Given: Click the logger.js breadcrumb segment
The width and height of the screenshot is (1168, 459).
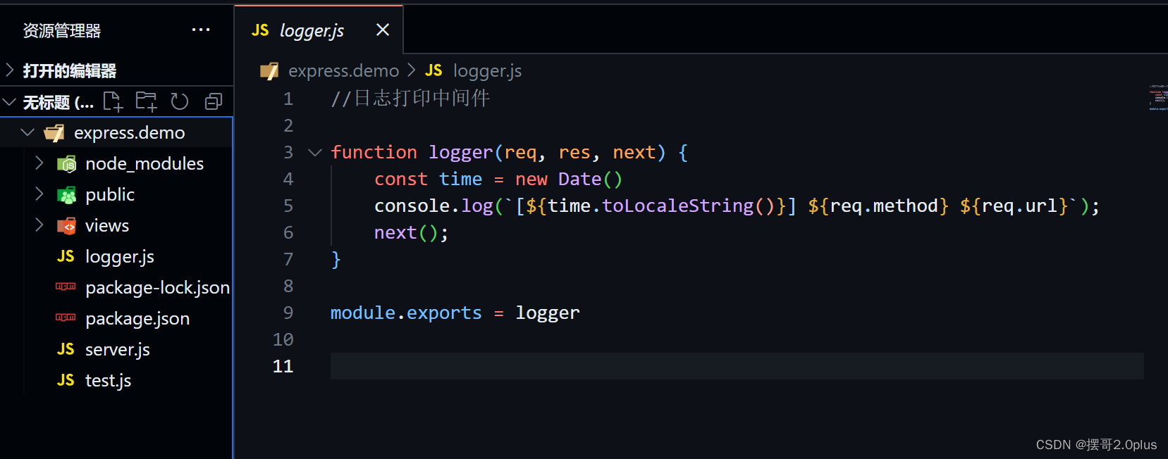Looking at the screenshot, I should 487,70.
